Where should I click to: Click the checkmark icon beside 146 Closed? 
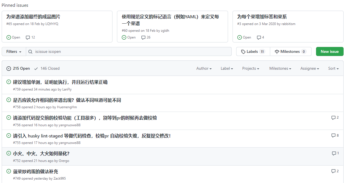tap(36, 68)
